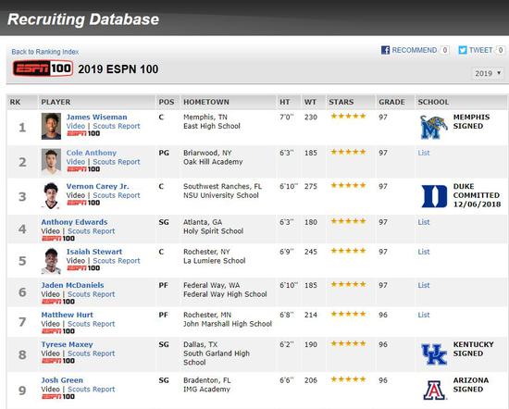
Task: Click the Twitter Tweet icon
Action: click(463, 50)
